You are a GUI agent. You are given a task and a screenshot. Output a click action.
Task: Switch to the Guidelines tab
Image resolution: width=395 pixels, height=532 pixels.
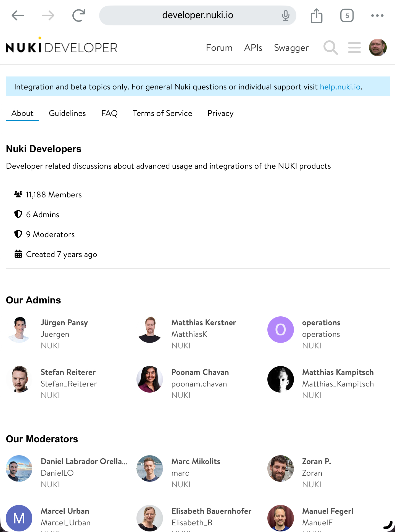pyautogui.click(x=67, y=113)
